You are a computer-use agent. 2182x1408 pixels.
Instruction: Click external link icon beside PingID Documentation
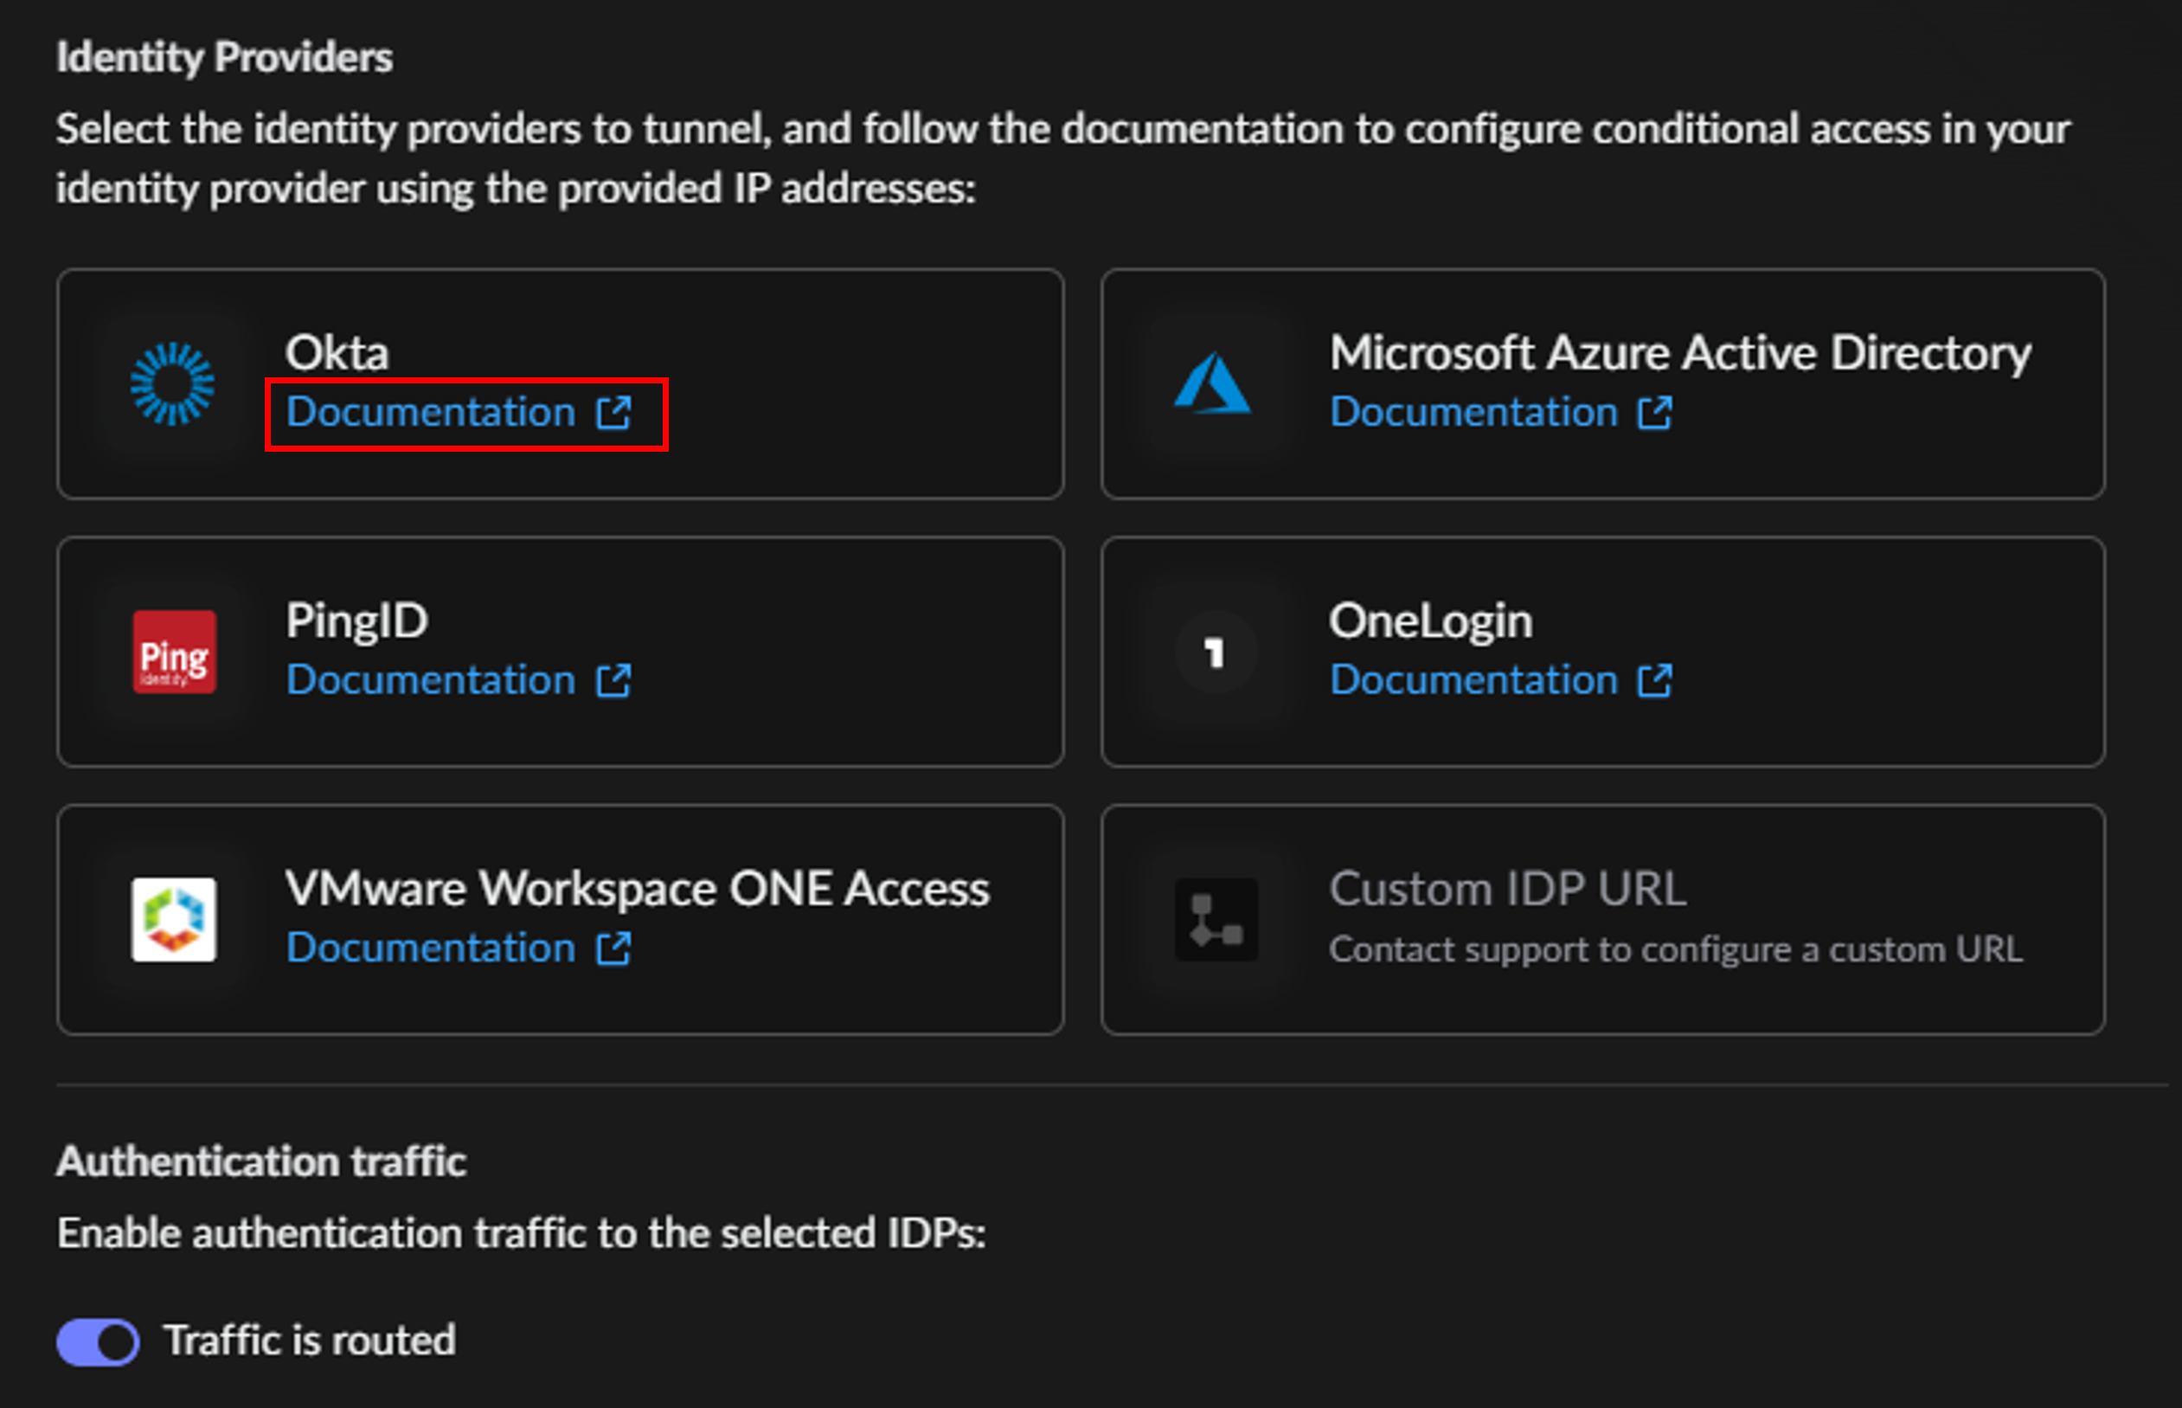click(x=613, y=680)
